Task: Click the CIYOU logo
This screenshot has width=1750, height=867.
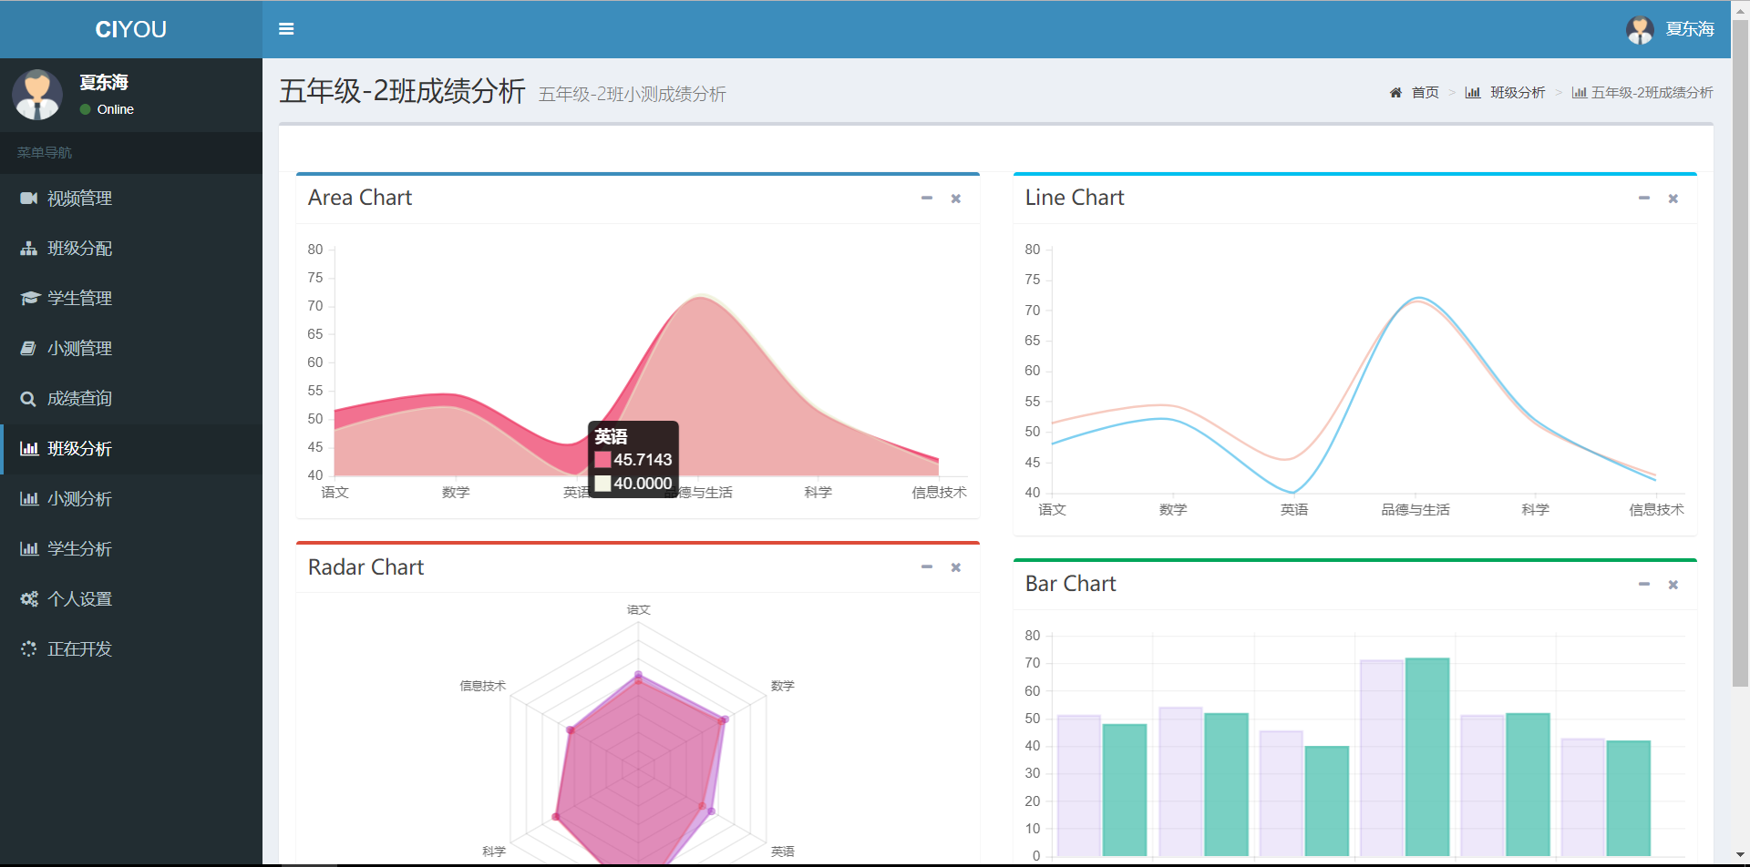Action: [131, 29]
